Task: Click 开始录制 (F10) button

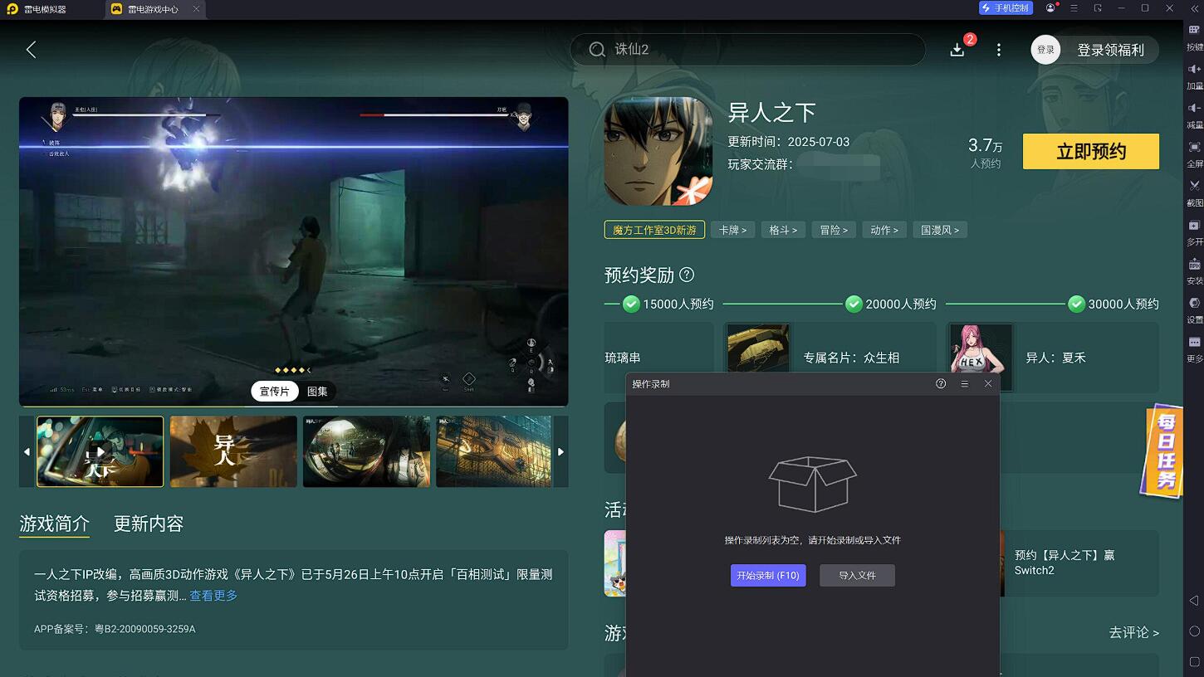Action: tap(768, 575)
